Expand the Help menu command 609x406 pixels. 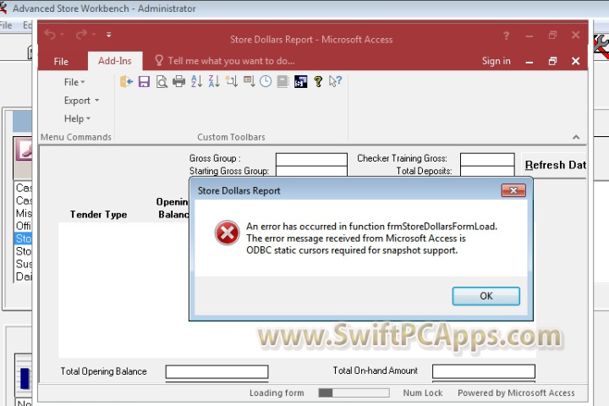(x=77, y=118)
